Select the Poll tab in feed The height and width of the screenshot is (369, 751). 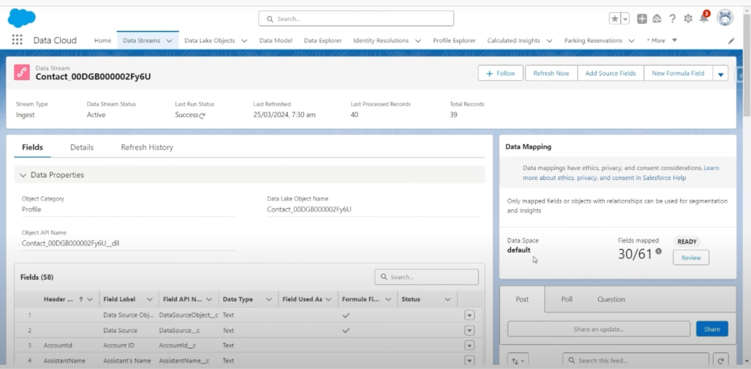click(x=567, y=299)
